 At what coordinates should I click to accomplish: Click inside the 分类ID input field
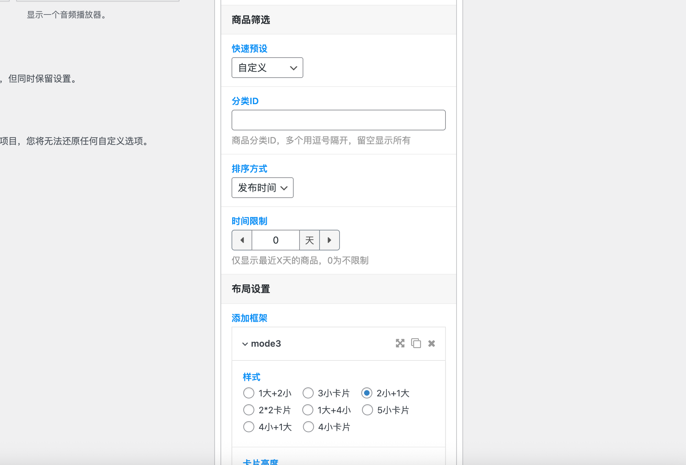339,120
